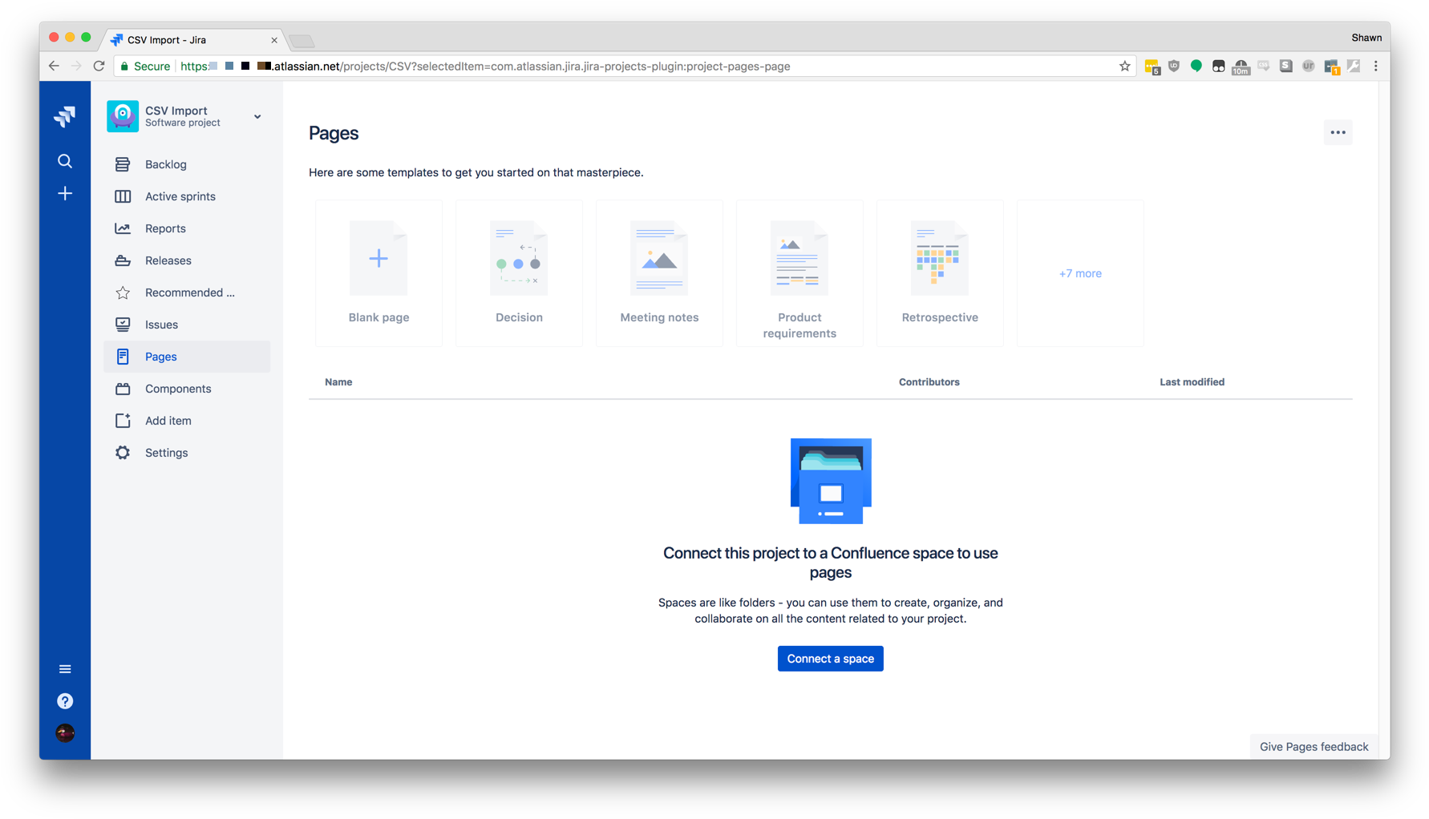Click the Pages document icon

point(123,357)
